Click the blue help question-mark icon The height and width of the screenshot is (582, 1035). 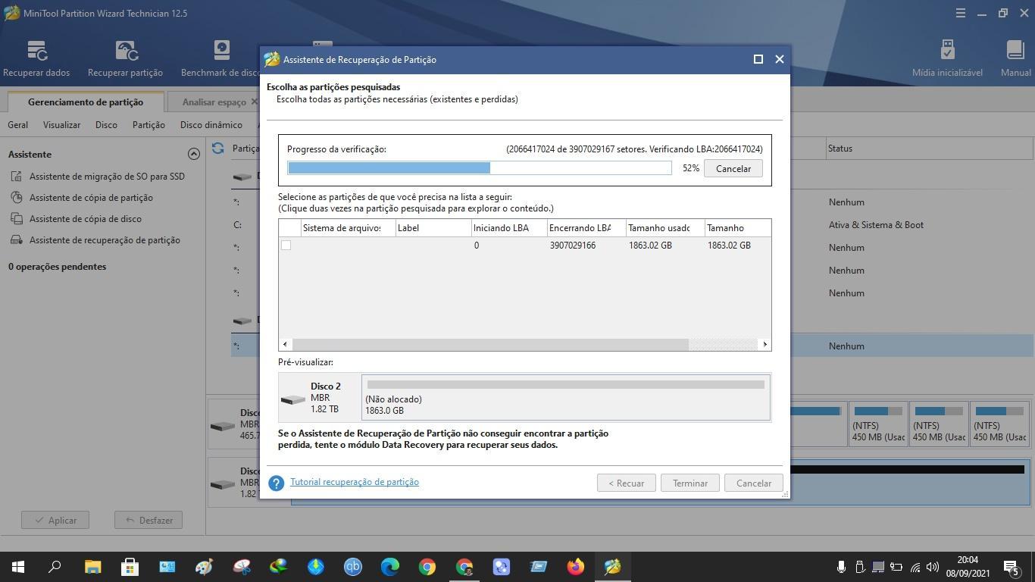[277, 483]
